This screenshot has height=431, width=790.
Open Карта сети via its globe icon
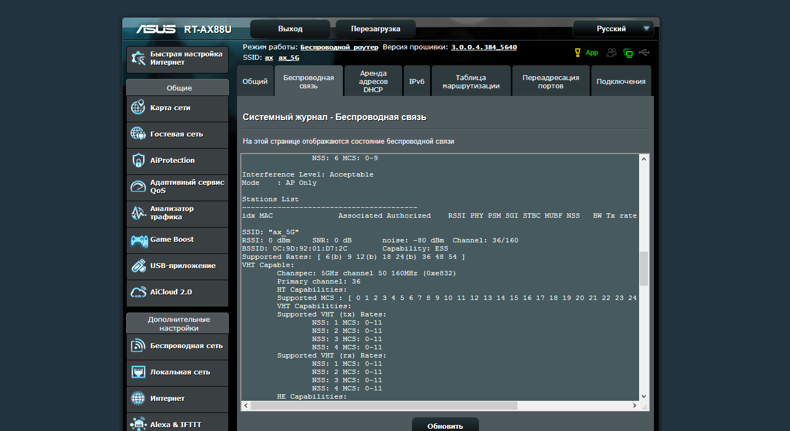pyautogui.click(x=138, y=108)
